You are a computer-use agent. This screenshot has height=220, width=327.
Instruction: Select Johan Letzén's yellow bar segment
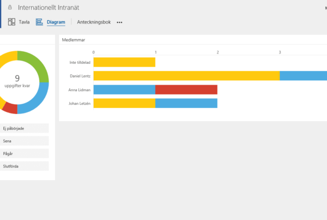click(124, 103)
